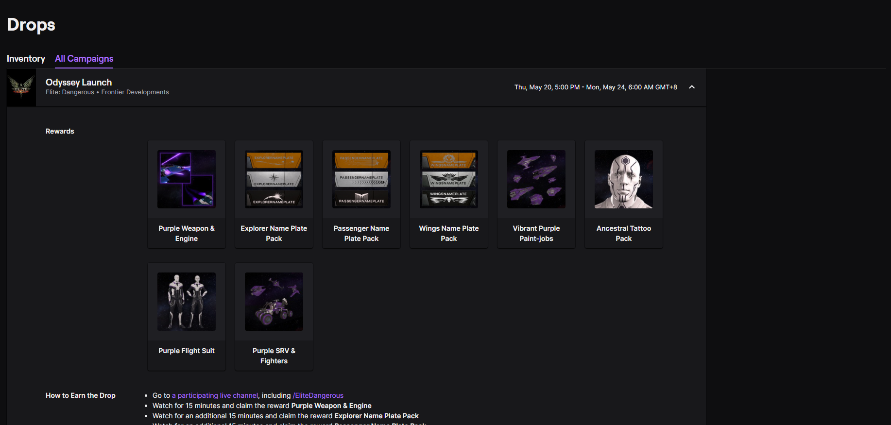Open the /EliteDangerous channel link
891x425 pixels.
[x=318, y=395]
